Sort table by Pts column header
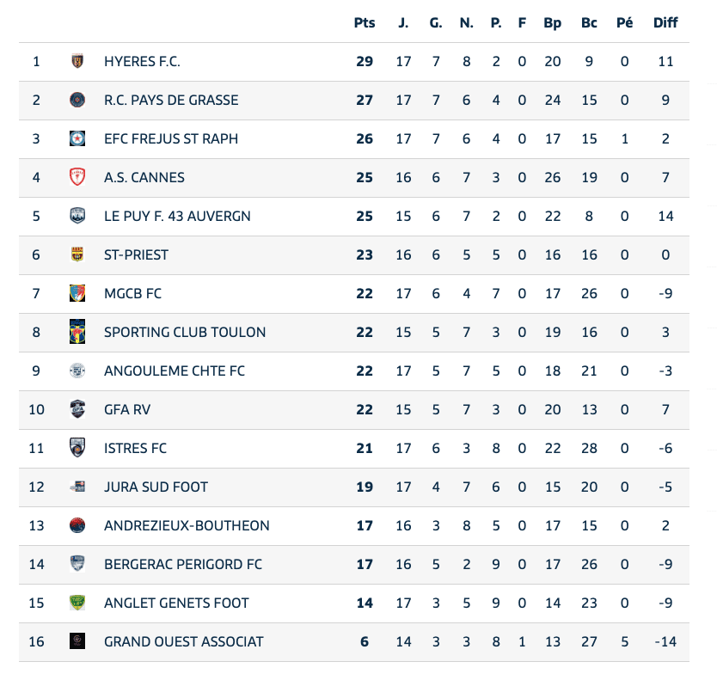This screenshot has height=674, width=717. coord(365,22)
